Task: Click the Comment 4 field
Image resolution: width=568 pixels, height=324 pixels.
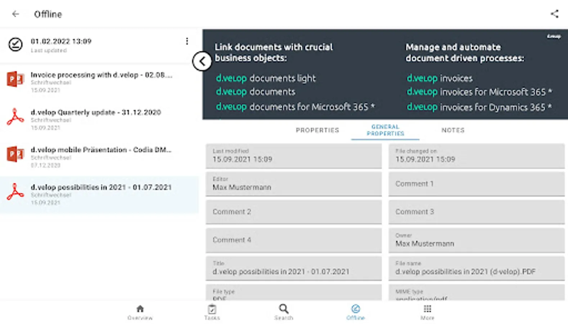Action: 294,240
